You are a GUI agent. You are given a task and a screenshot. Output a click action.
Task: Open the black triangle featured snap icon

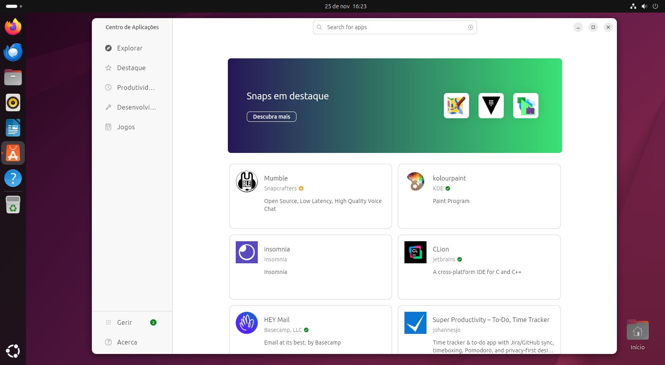[491, 105]
